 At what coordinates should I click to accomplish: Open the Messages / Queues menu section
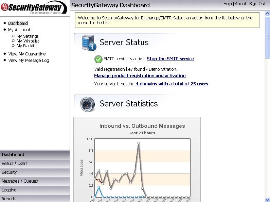[35, 181]
